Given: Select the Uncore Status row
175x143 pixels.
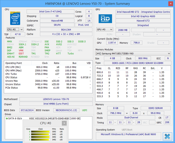Looking at the screenshot, I should coord(48,84).
